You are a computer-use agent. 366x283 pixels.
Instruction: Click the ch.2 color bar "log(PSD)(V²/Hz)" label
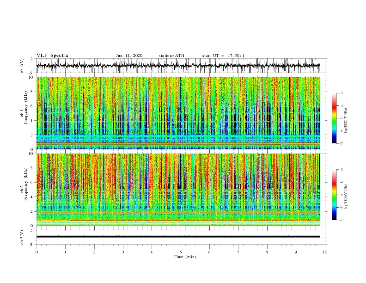pyautogui.click(x=346, y=197)
